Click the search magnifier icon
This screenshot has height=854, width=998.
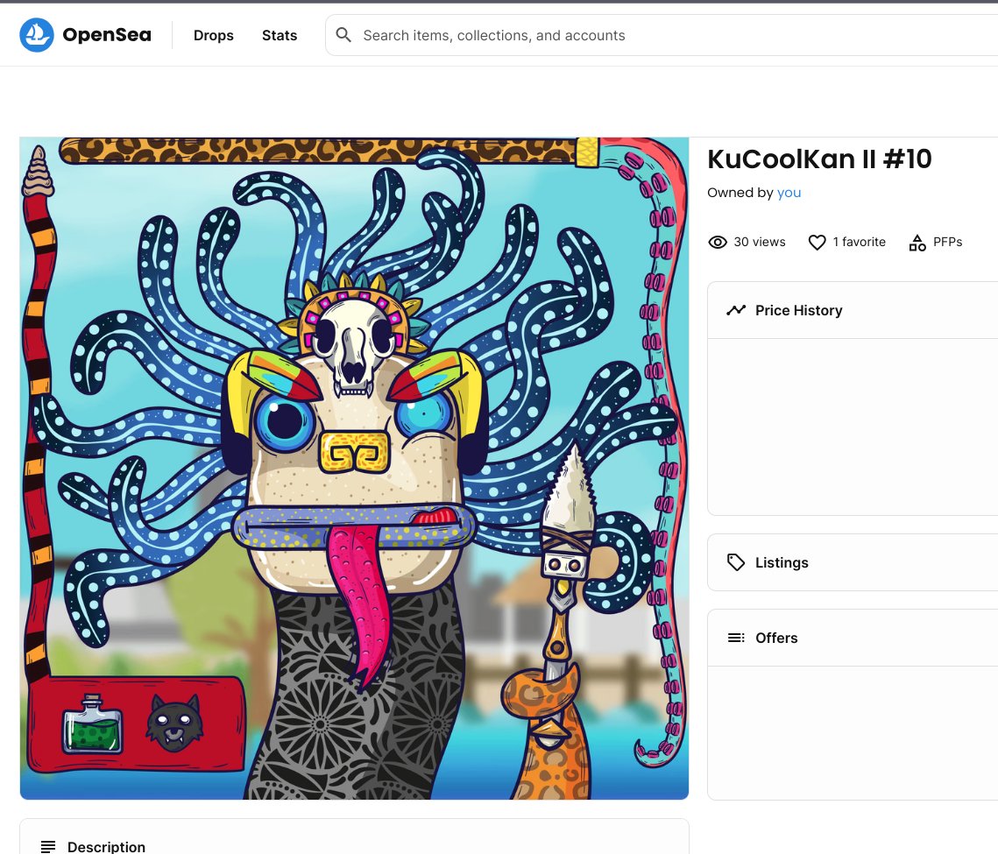(343, 35)
